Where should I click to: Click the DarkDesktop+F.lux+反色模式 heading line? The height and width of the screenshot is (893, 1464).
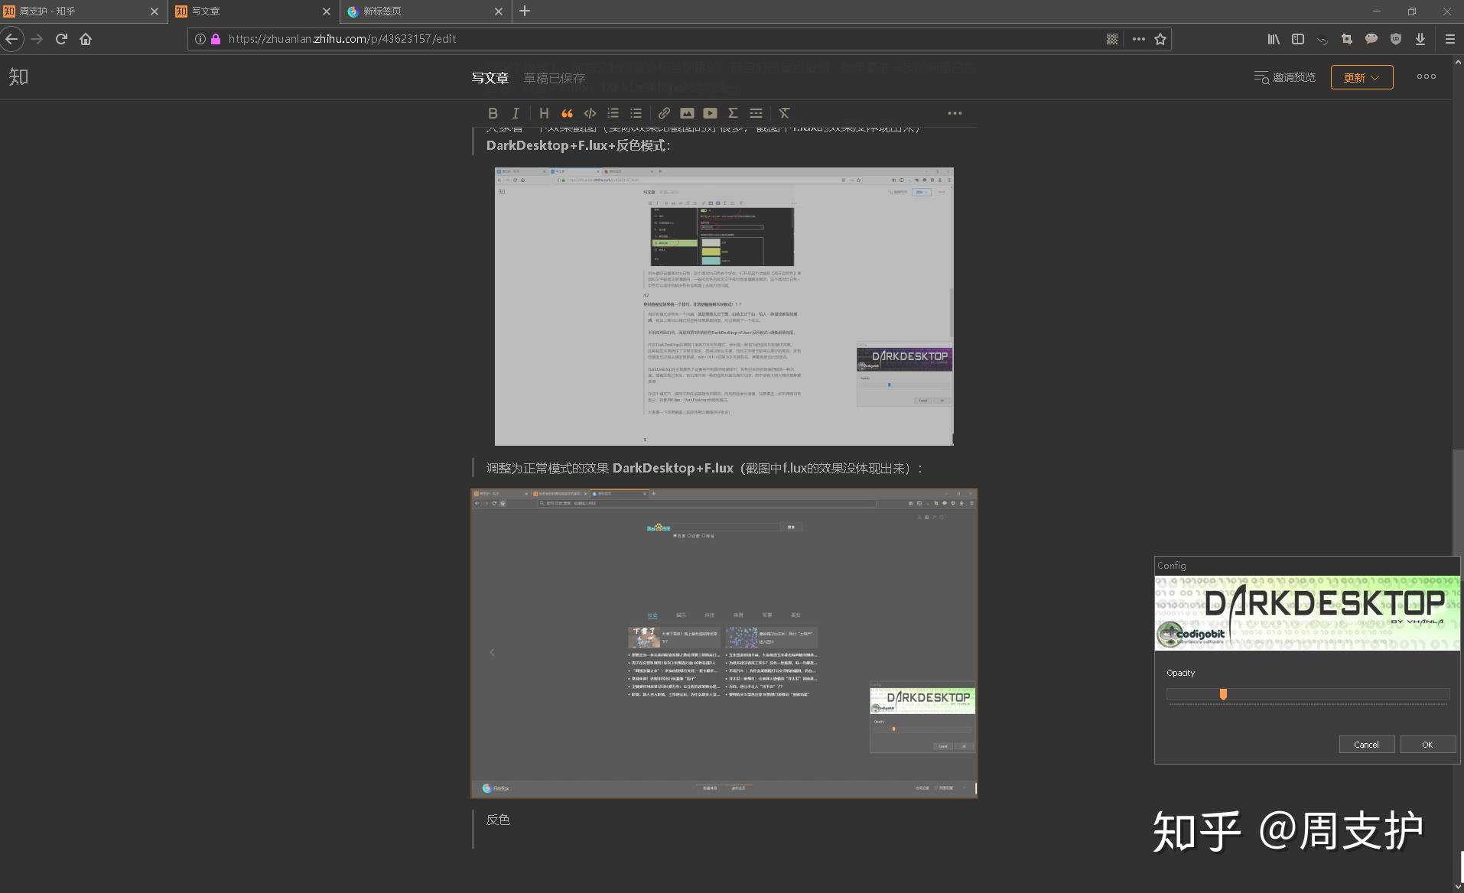click(x=578, y=145)
